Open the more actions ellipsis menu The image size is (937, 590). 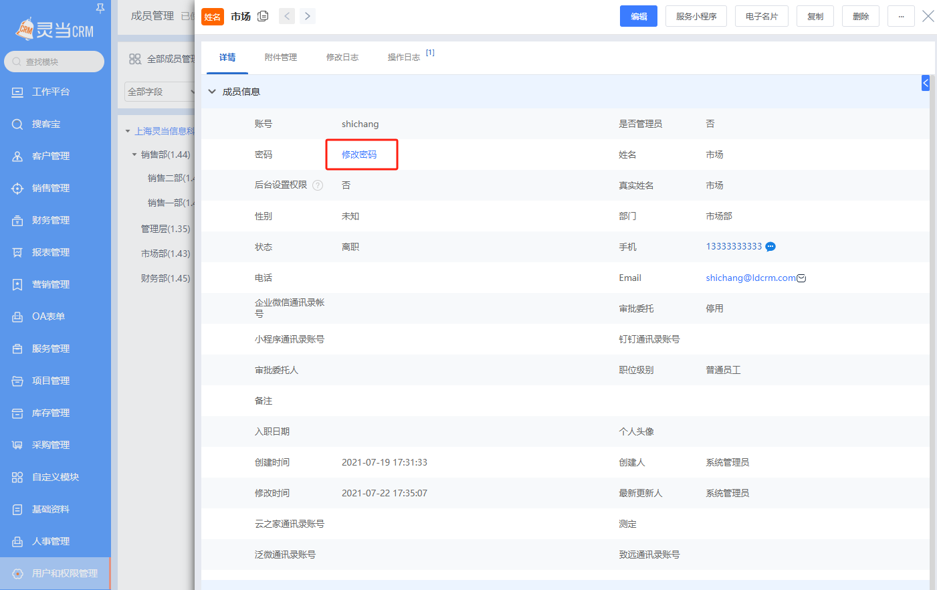tap(900, 16)
